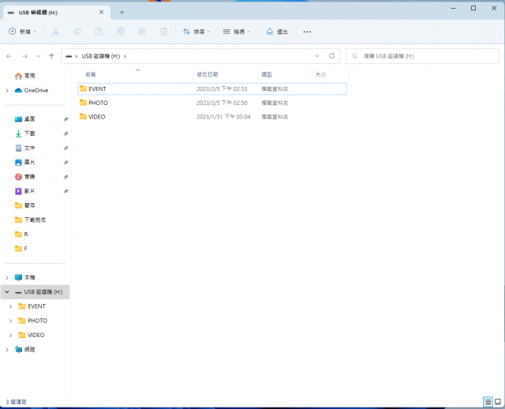
Task: Select the VIDEO folder name in file list
Action: [97, 117]
